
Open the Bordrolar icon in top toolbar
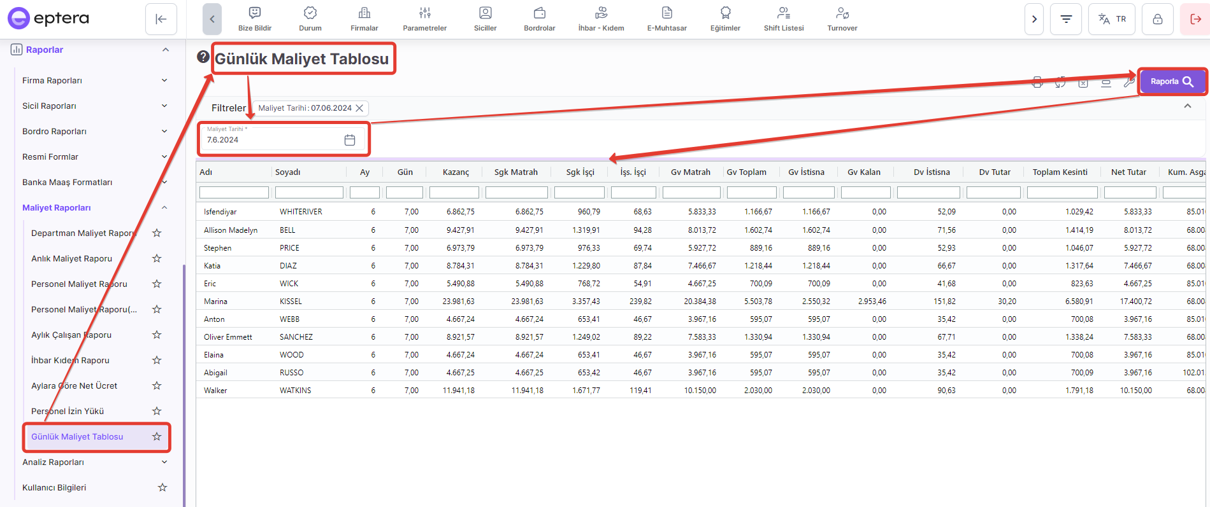coord(539,19)
